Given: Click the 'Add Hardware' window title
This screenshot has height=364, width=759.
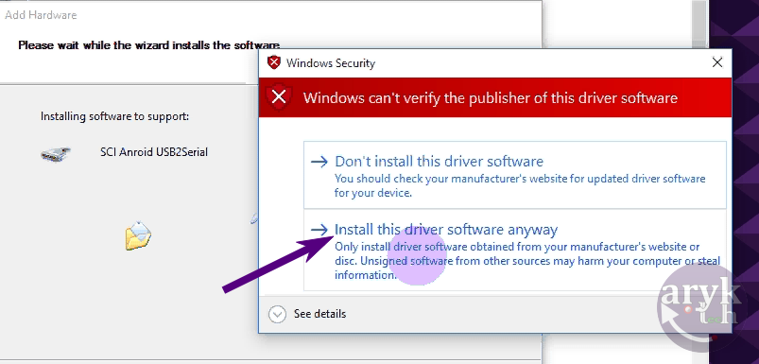Looking at the screenshot, I should click(41, 15).
